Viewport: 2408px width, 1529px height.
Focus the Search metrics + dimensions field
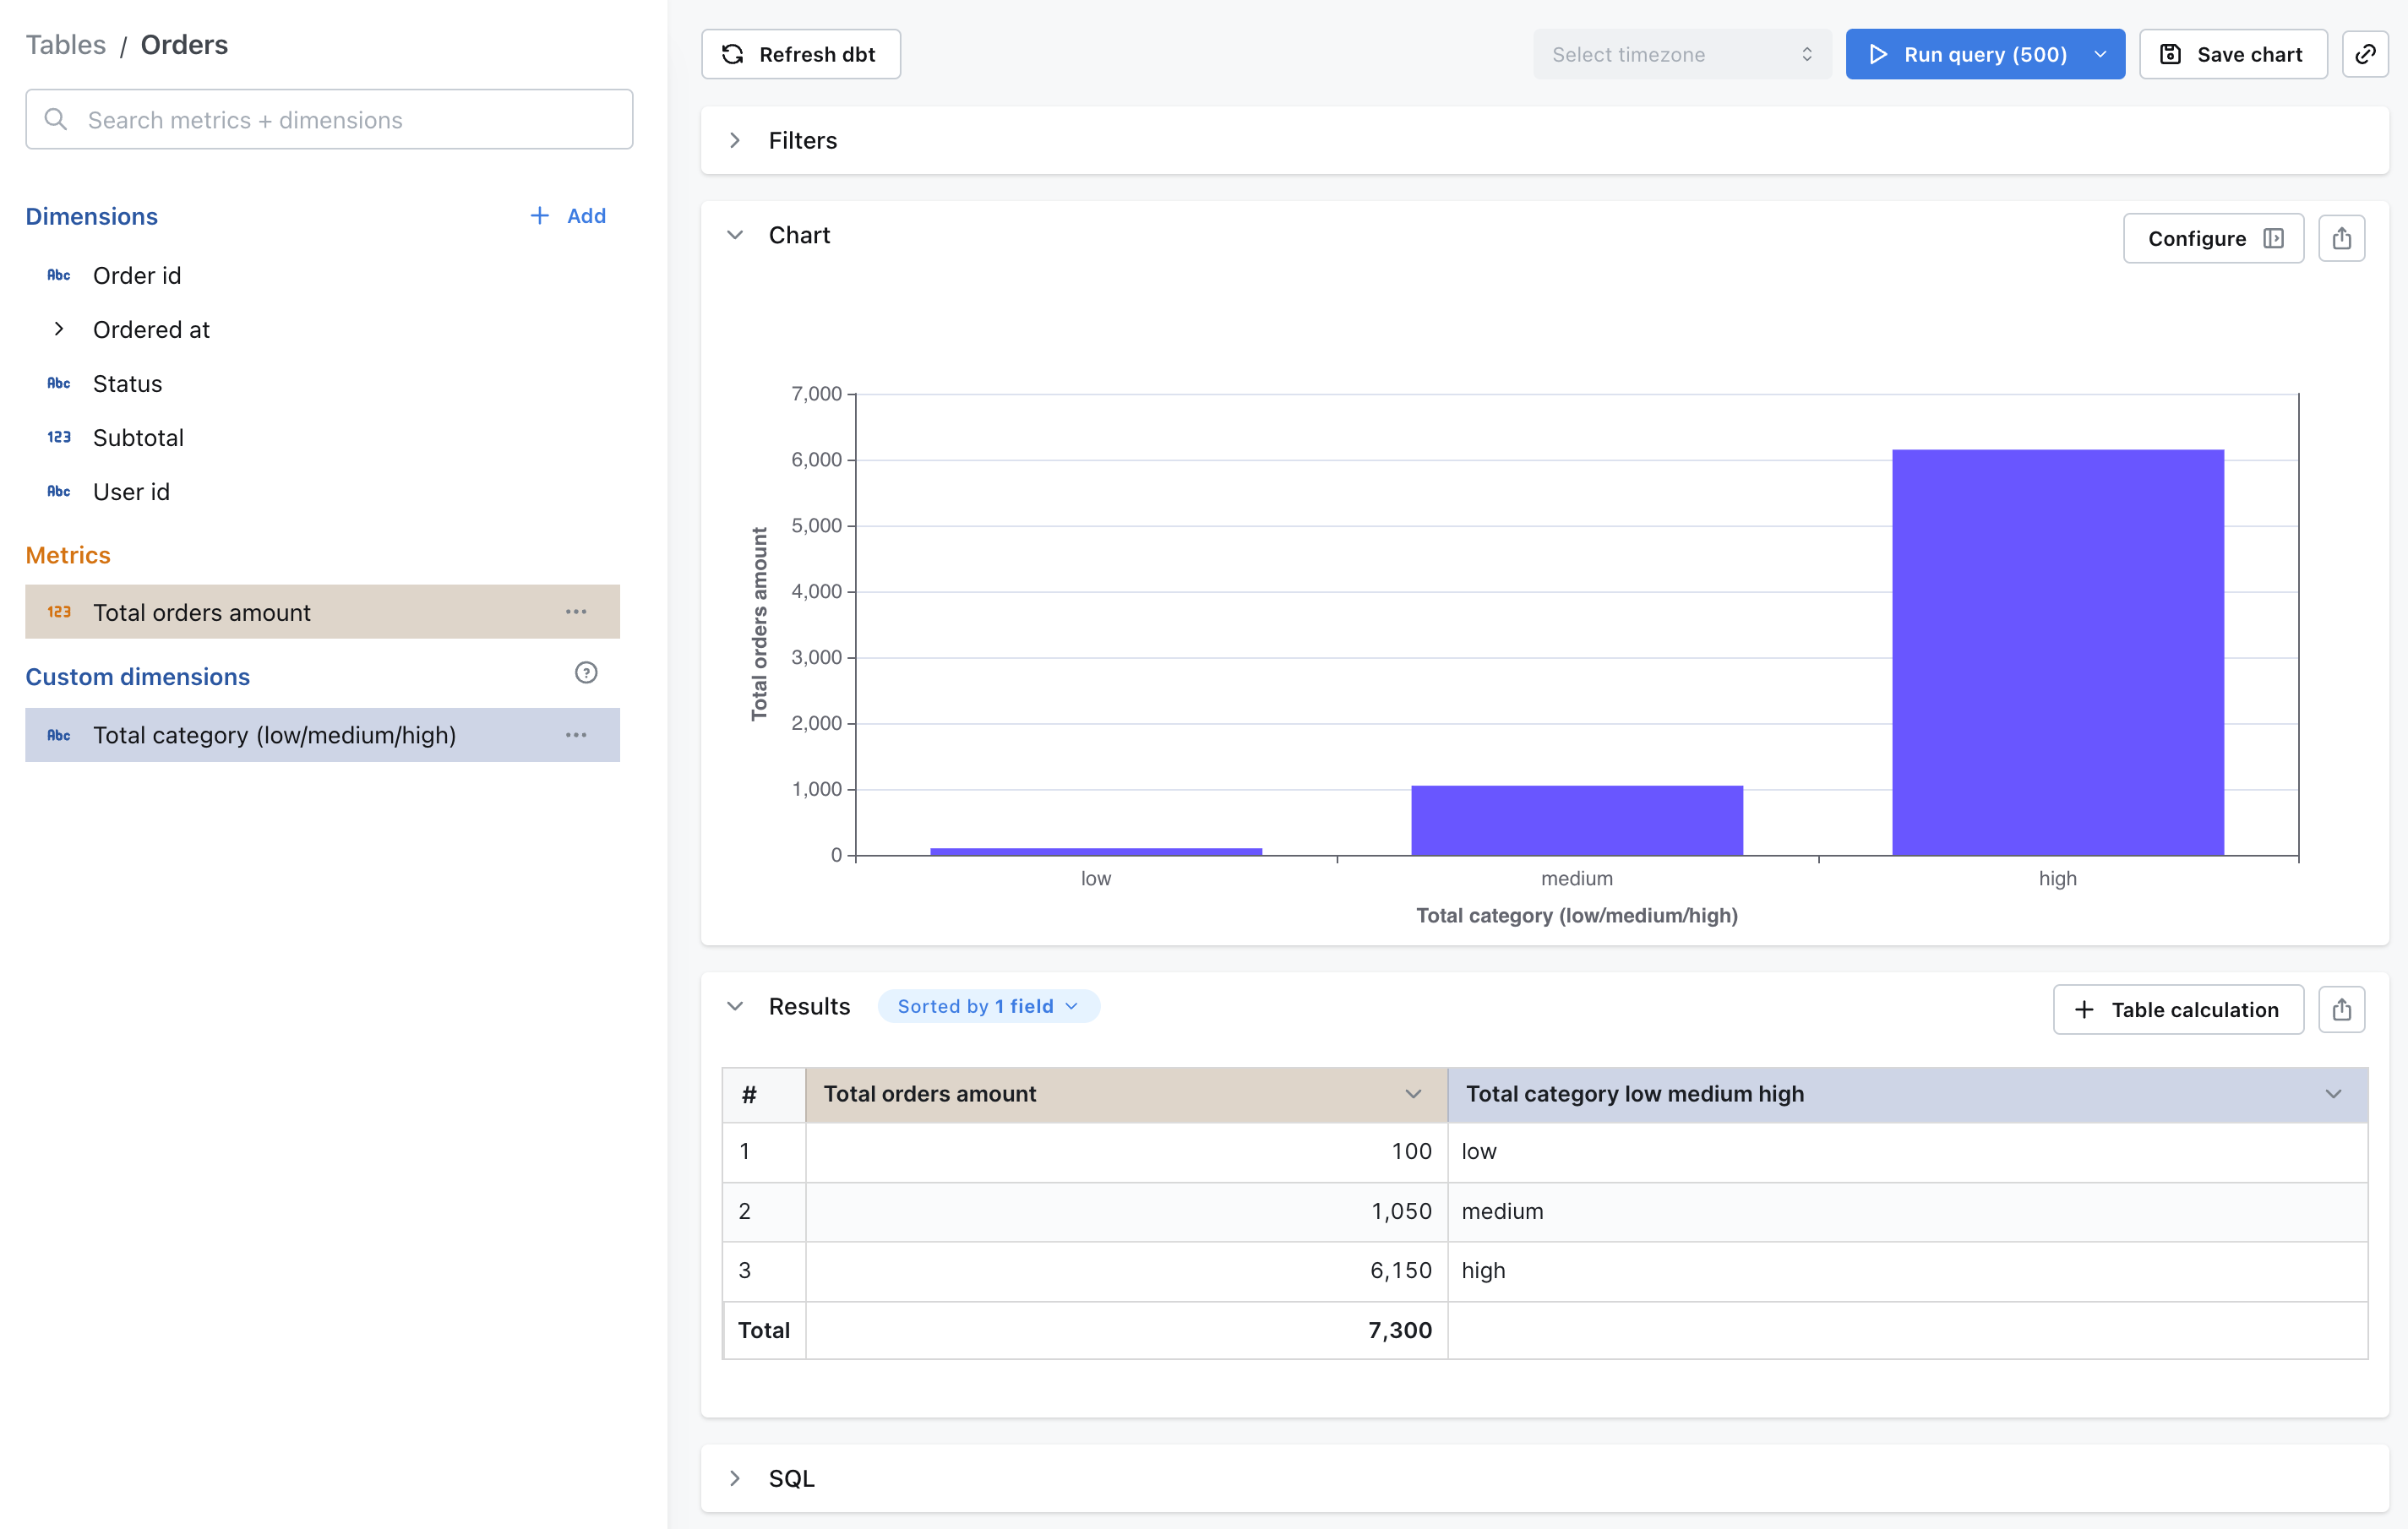[330, 120]
